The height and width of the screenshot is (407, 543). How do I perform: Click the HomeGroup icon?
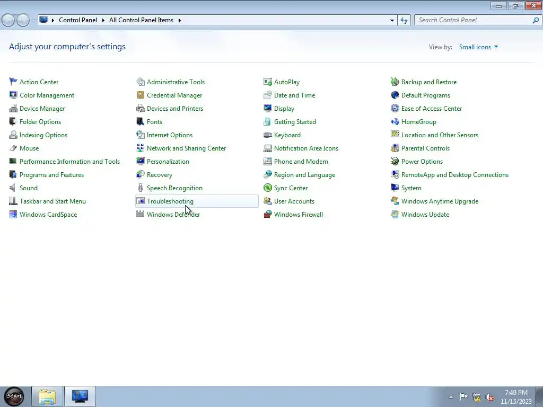point(395,121)
